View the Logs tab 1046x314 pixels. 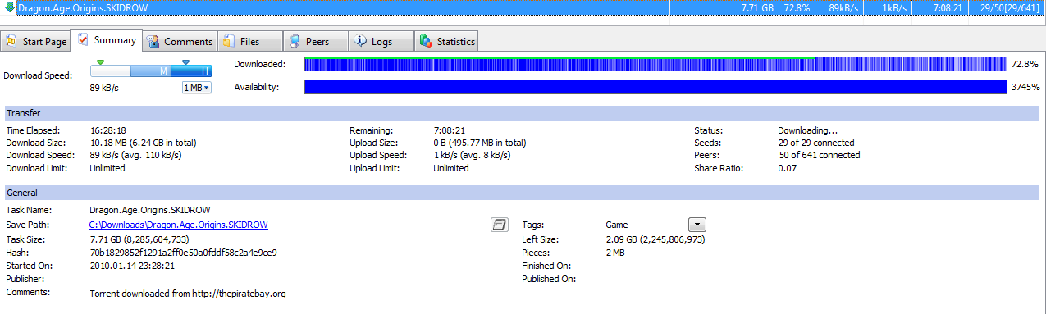point(381,41)
